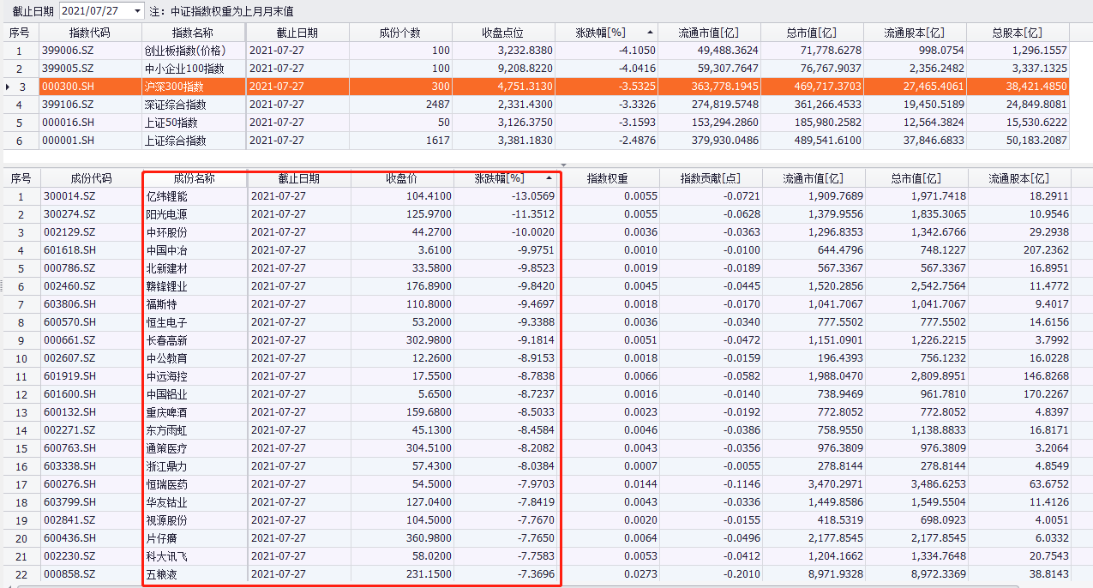The width and height of the screenshot is (1093, 588).
Task: Select constituent 恒瑞医药
Action: [166, 484]
